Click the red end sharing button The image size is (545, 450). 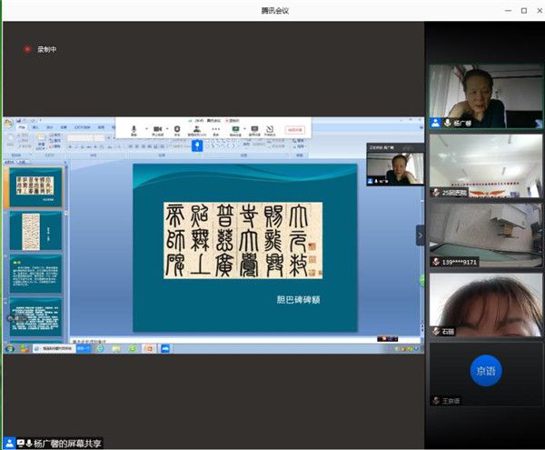click(x=295, y=130)
